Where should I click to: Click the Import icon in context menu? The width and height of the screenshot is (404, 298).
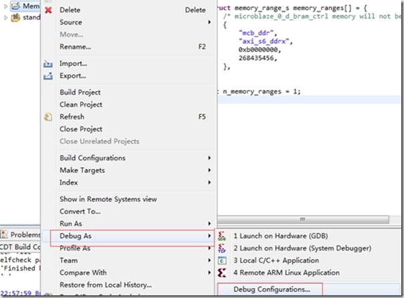click(x=48, y=63)
